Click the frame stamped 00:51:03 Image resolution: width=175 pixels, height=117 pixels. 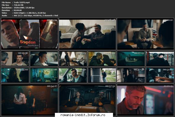click(x=160, y=75)
